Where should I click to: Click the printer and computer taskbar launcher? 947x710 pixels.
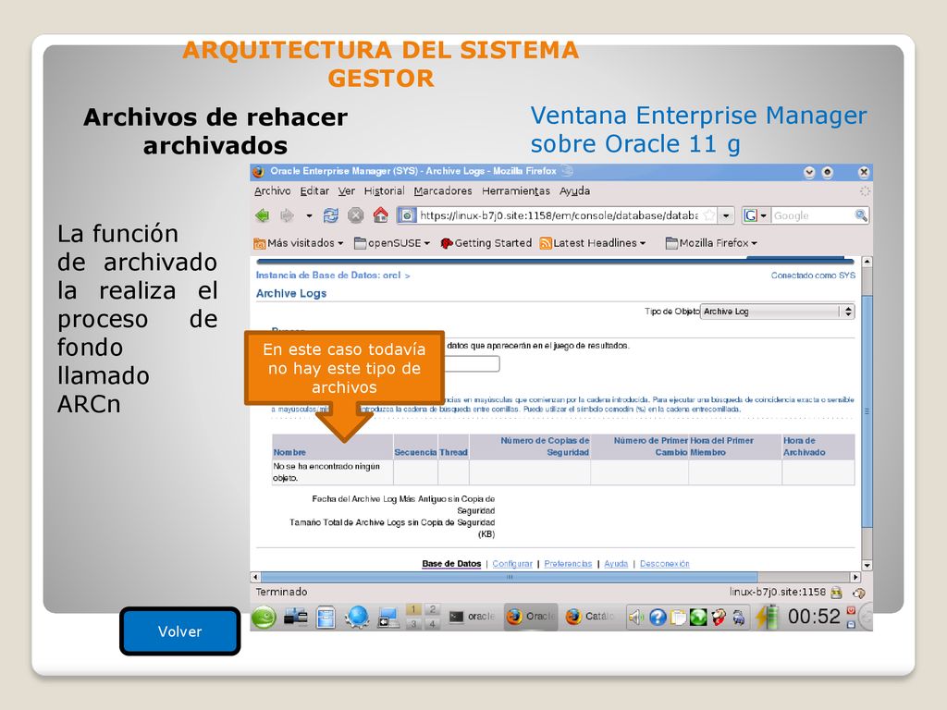point(295,617)
